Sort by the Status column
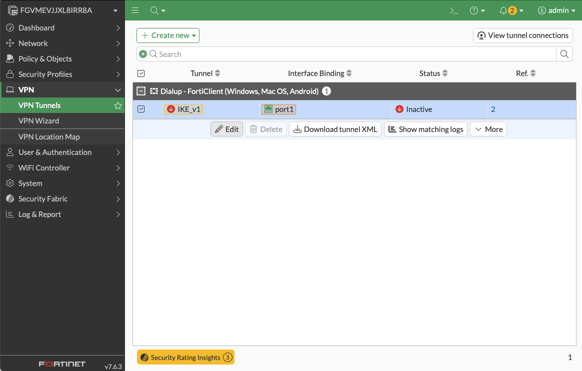 445,73
